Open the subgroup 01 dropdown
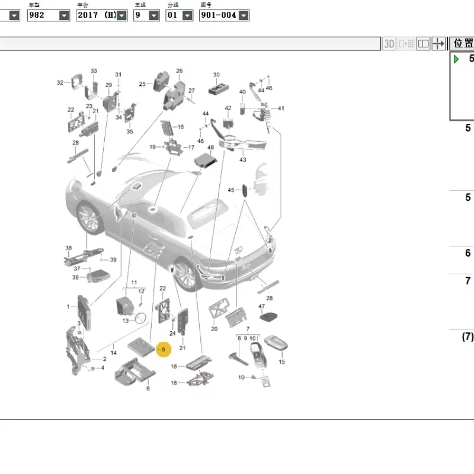The height and width of the screenshot is (474, 474). pos(187,15)
